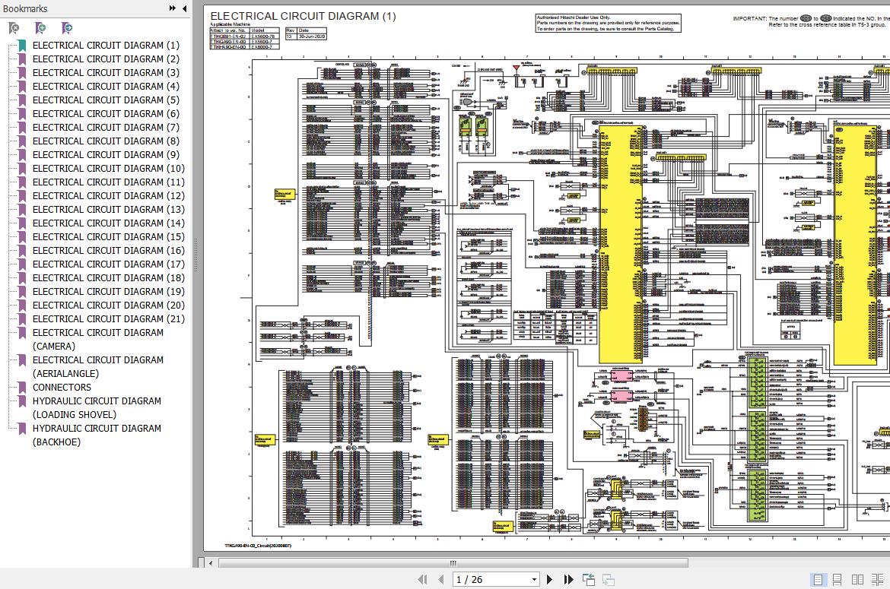Screen dimensions: 890x589
Task: Open the page number dropdown
Action: click(x=534, y=580)
